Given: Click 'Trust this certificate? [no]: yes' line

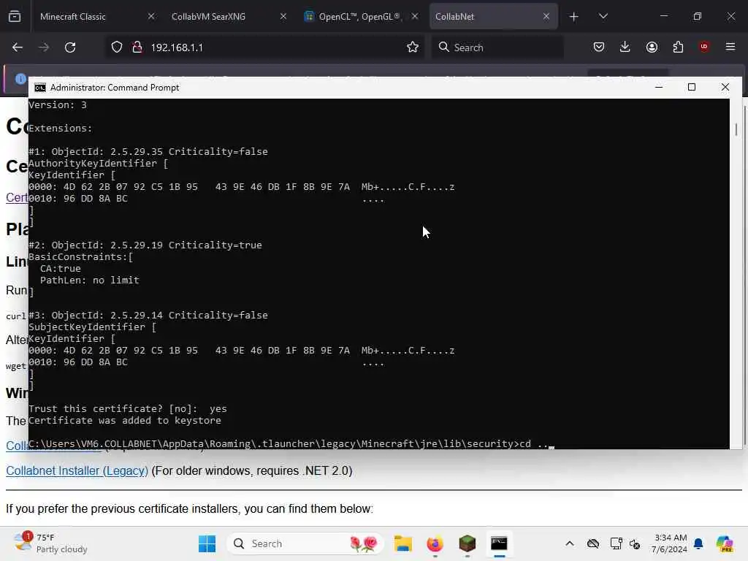Looking at the screenshot, I should click(127, 409).
